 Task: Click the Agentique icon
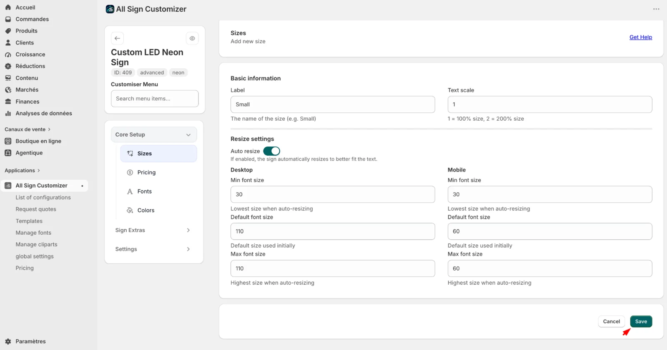8,153
